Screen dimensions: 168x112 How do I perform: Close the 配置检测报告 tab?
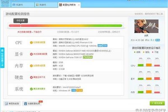(79, 5)
